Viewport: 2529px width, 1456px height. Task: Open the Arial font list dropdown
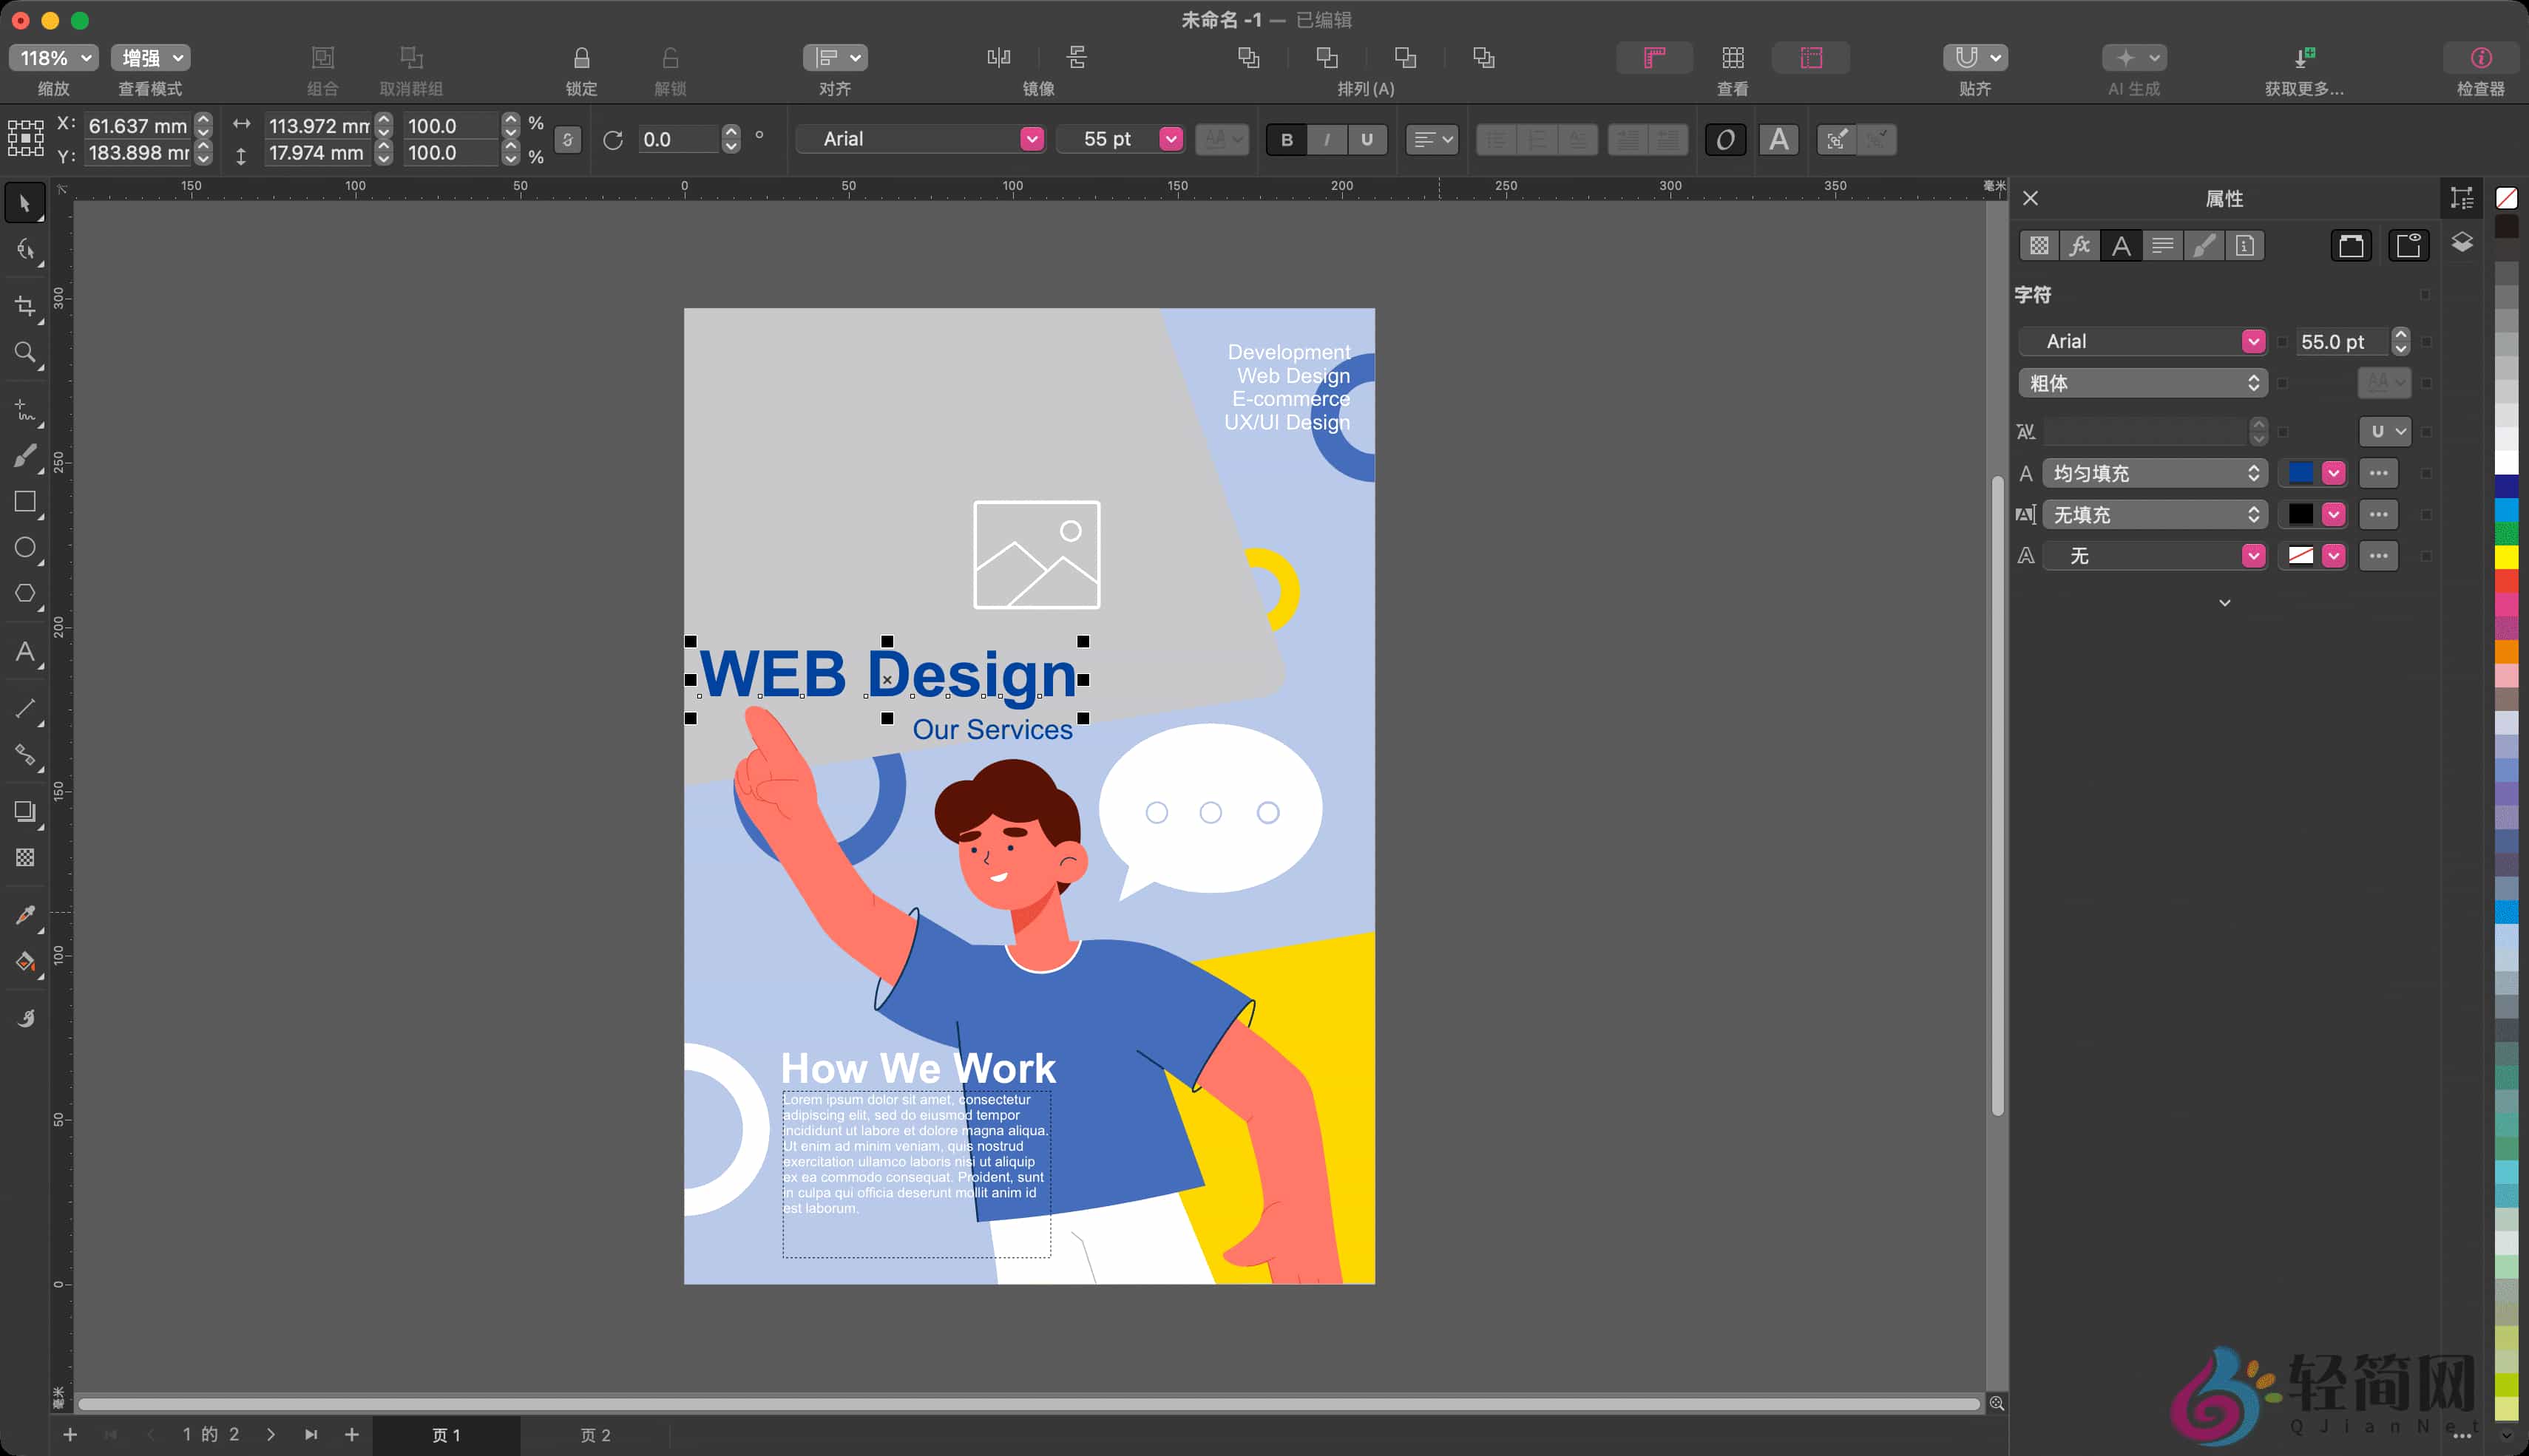tap(1032, 139)
